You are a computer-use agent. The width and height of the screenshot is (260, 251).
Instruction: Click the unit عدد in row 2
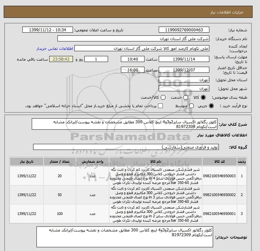point(93,195)
